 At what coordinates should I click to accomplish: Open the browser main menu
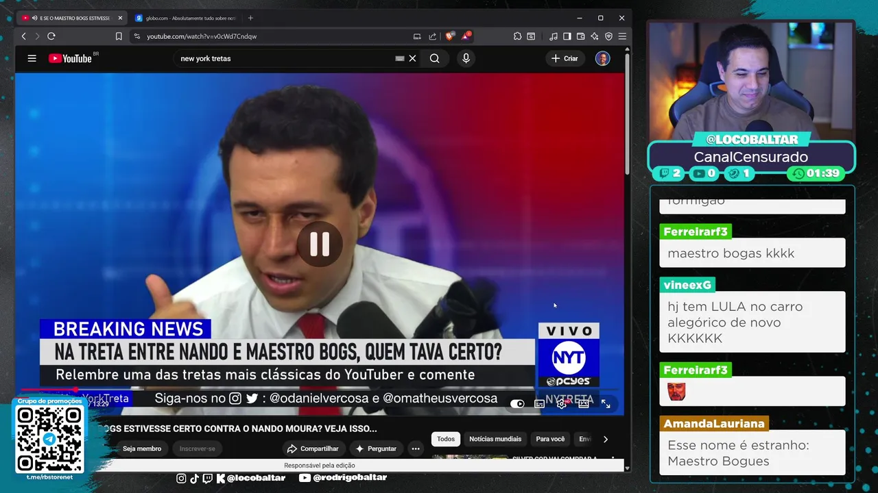622,36
